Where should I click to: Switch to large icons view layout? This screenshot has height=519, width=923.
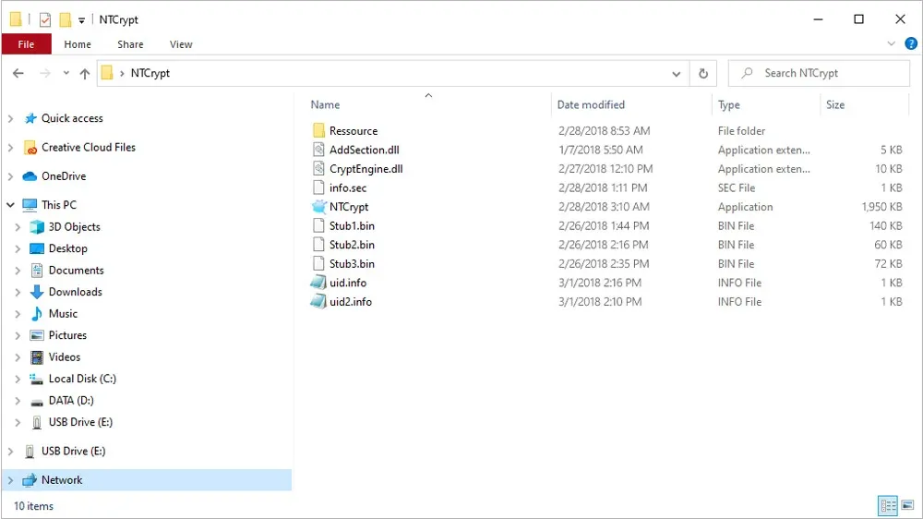907,505
